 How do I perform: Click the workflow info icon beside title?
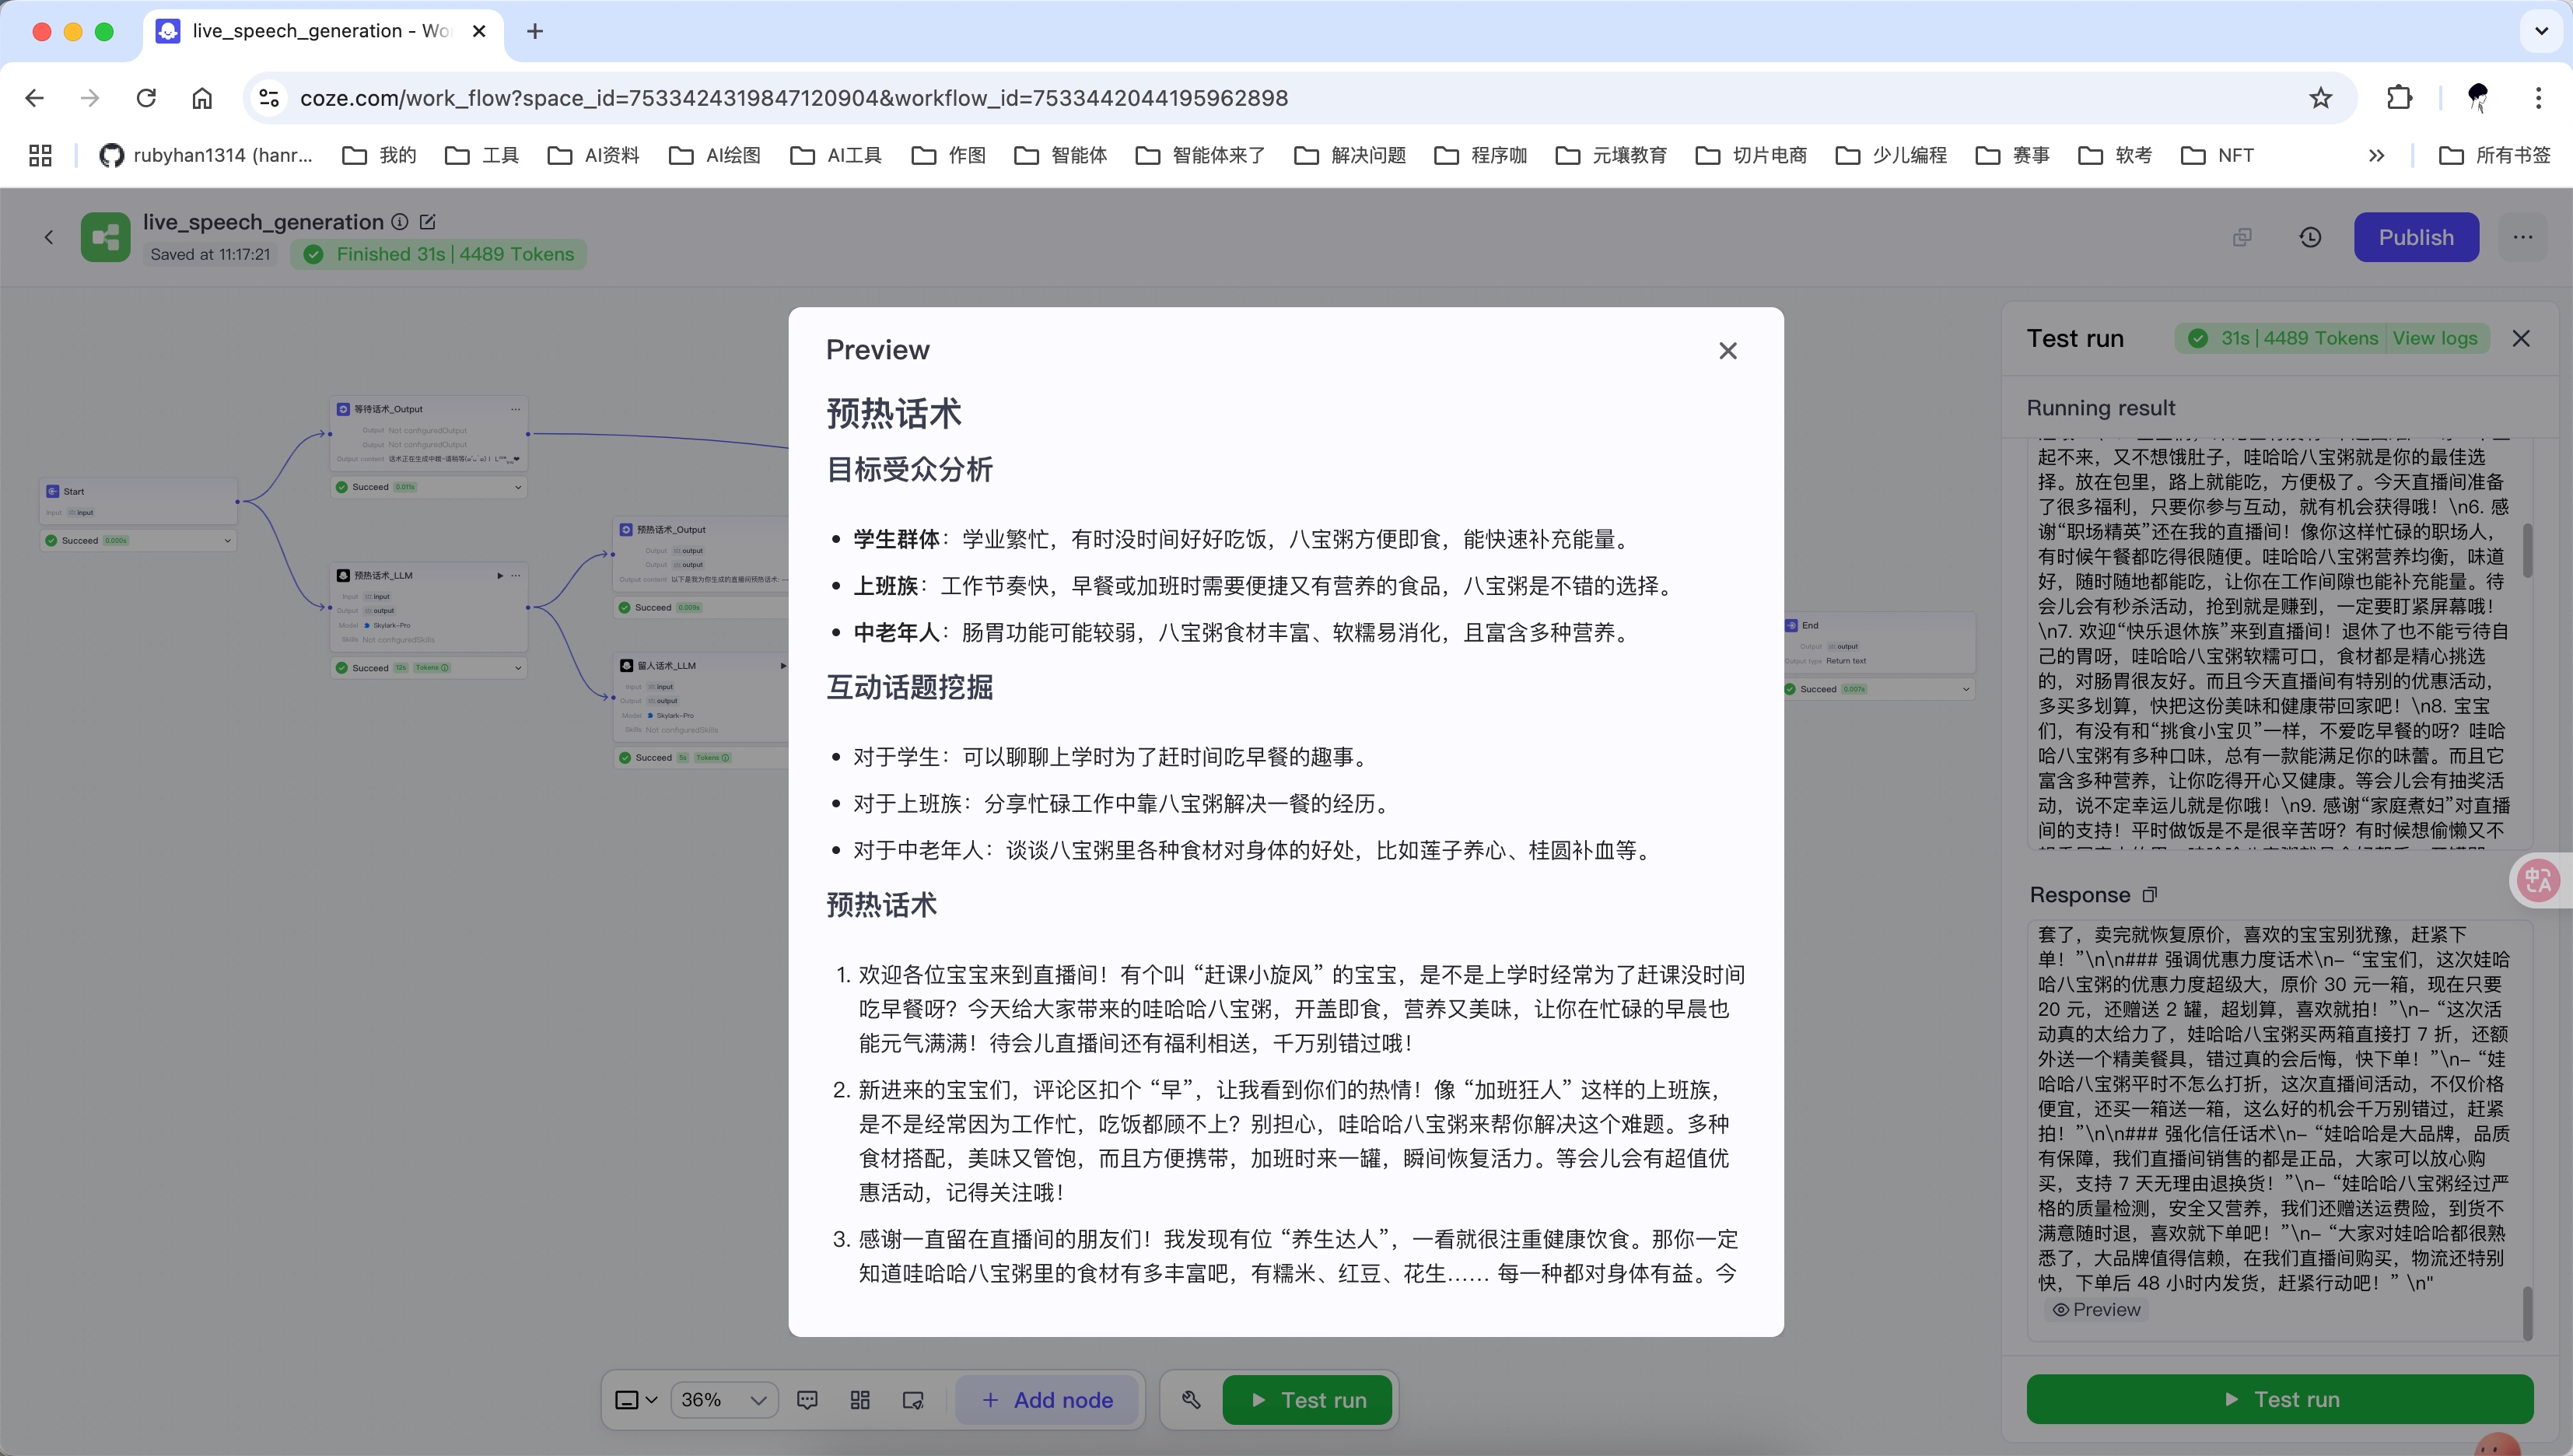[x=400, y=221]
